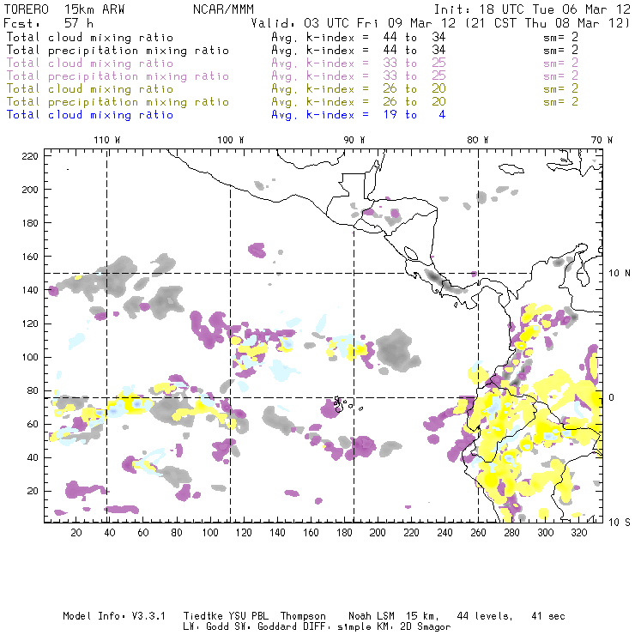635x635 pixels.
Task: Click the y-axis '120' grid label
Action: point(30,324)
